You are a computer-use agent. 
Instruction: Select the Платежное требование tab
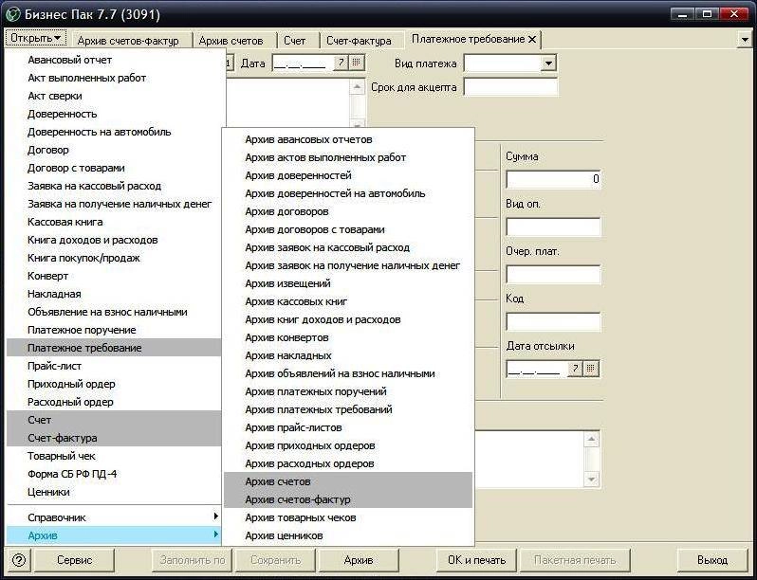coord(468,39)
